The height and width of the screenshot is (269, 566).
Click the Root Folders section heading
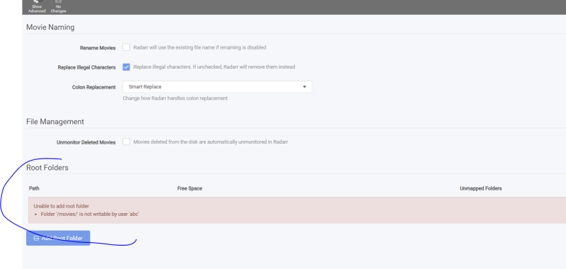tap(47, 168)
